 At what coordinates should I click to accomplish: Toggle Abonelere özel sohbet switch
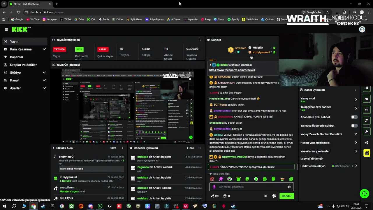[x=354, y=117]
